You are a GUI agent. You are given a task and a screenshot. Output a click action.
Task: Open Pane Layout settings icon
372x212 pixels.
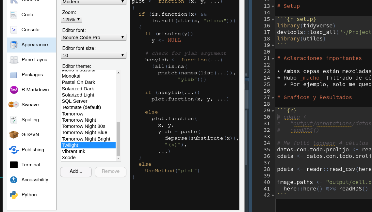pos(14,60)
